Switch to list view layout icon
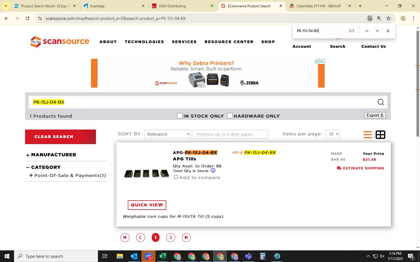The width and height of the screenshot is (420, 262). point(367,134)
